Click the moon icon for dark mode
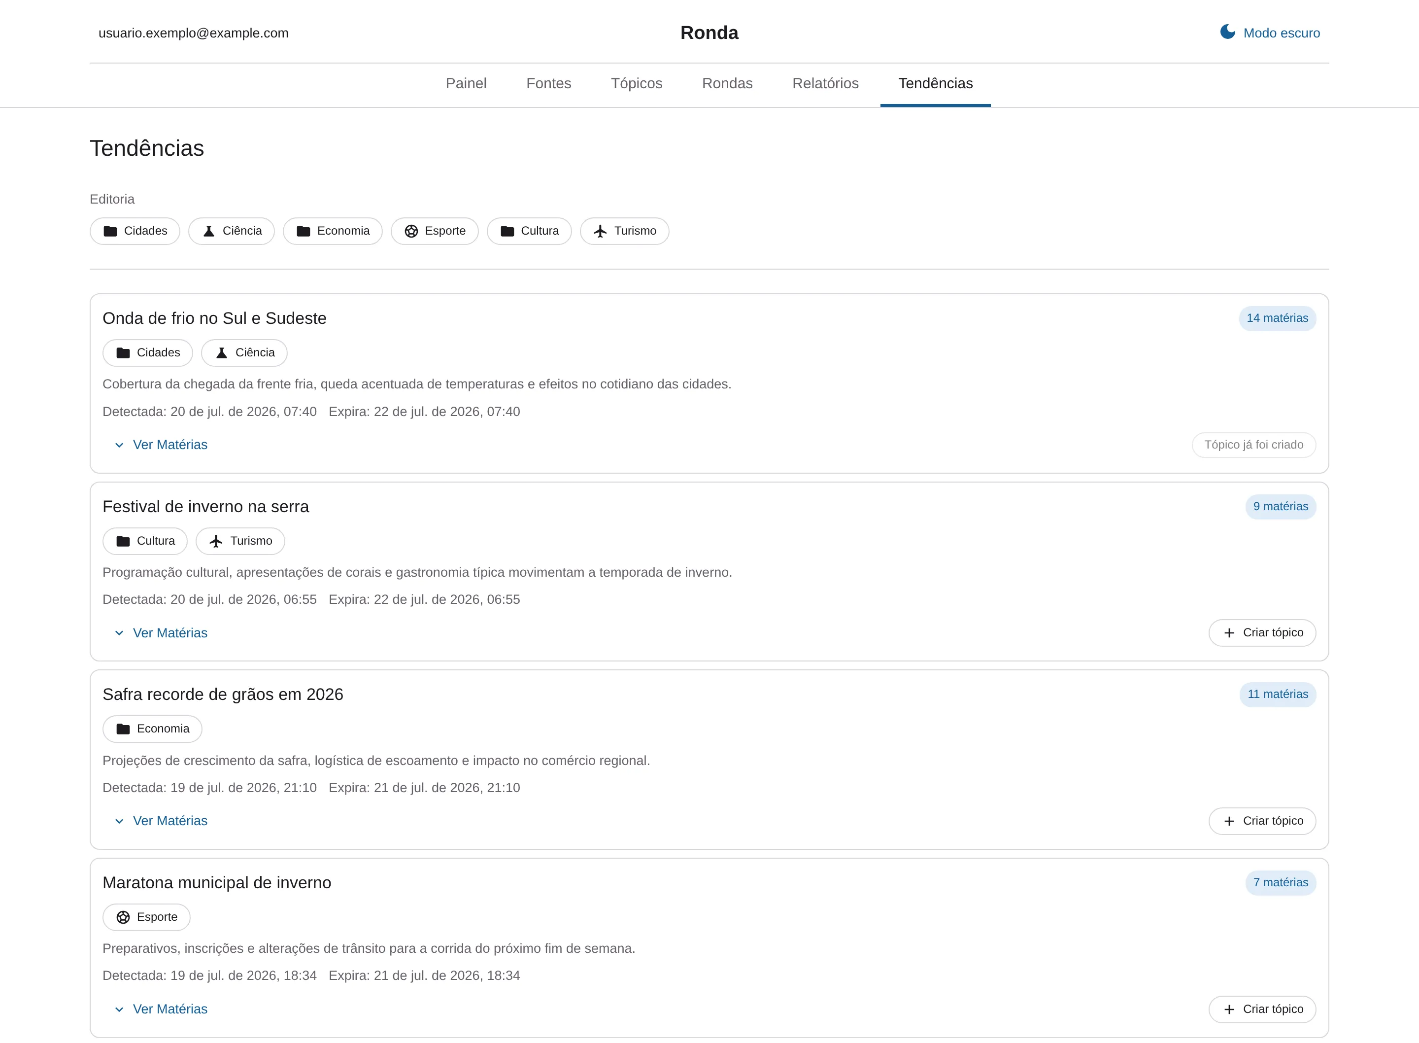This screenshot has width=1419, height=1043. click(1227, 32)
